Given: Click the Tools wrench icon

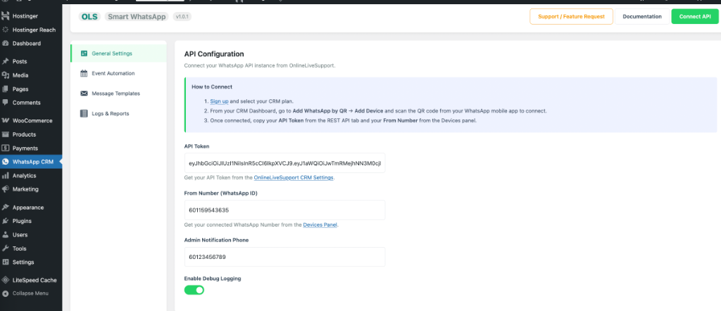Looking at the screenshot, I should pyautogui.click(x=6, y=248).
